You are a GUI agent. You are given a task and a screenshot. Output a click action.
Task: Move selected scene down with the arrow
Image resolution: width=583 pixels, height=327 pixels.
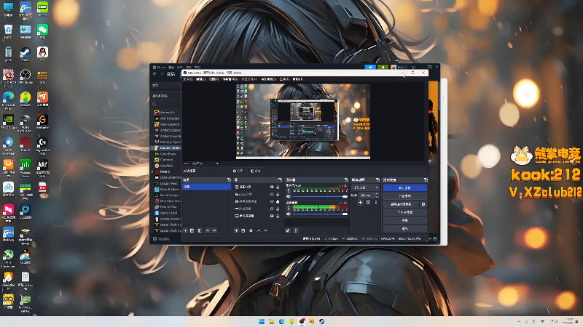click(214, 230)
